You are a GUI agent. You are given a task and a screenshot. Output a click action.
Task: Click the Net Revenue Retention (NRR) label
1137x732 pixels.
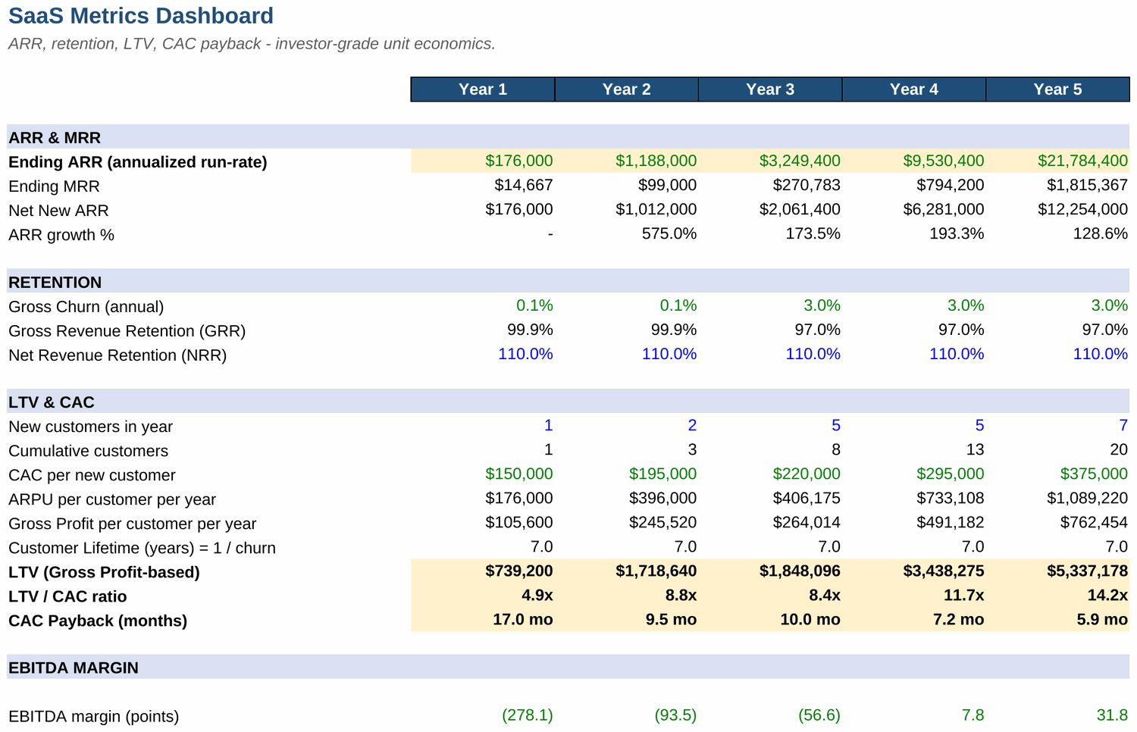[117, 355]
